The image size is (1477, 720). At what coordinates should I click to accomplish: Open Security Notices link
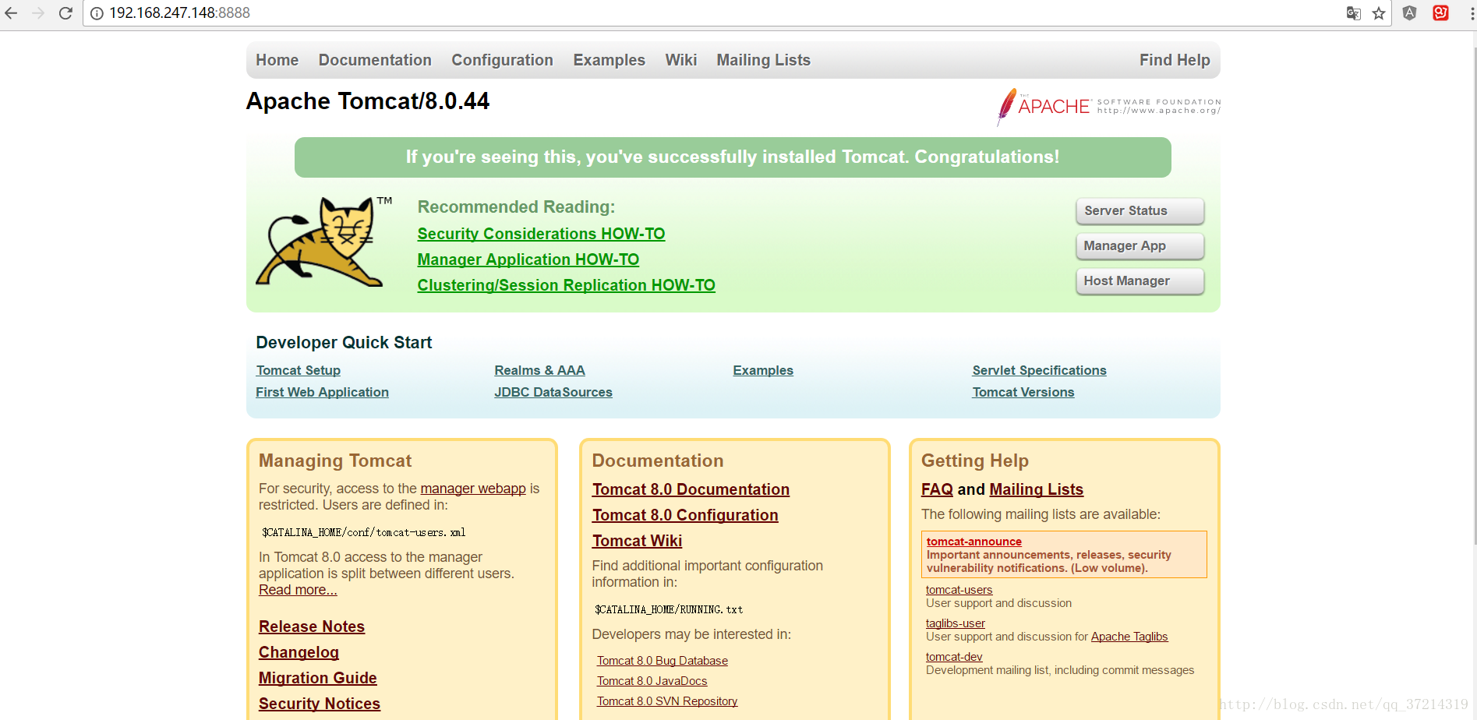click(x=320, y=704)
